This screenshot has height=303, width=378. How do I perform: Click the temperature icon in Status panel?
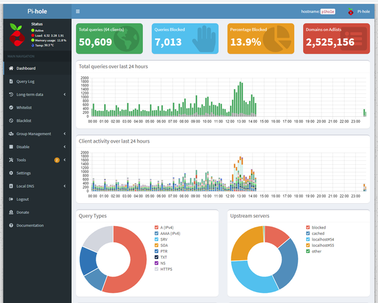click(x=33, y=45)
